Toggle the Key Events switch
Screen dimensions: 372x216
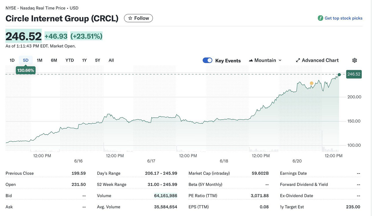coord(207,60)
